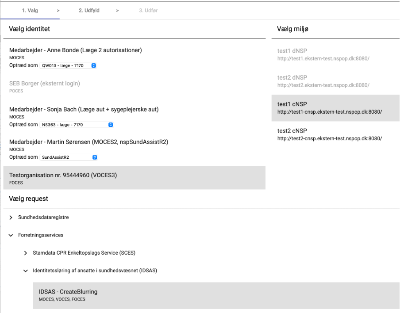Go to the 3. Udfør step
Screen dimensions: 400x313
[x=148, y=11]
